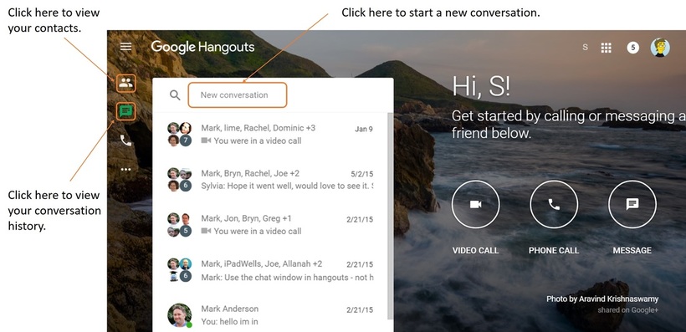The height and width of the screenshot is (332, 686).
Task: Click the New conversation input field
Action: (x=238, y=95)
